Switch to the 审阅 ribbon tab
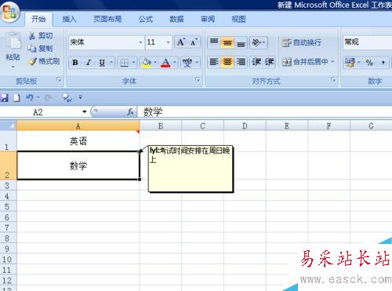This screenshot has height=291, width=392. pyautogui.click(x=208, y=19)
